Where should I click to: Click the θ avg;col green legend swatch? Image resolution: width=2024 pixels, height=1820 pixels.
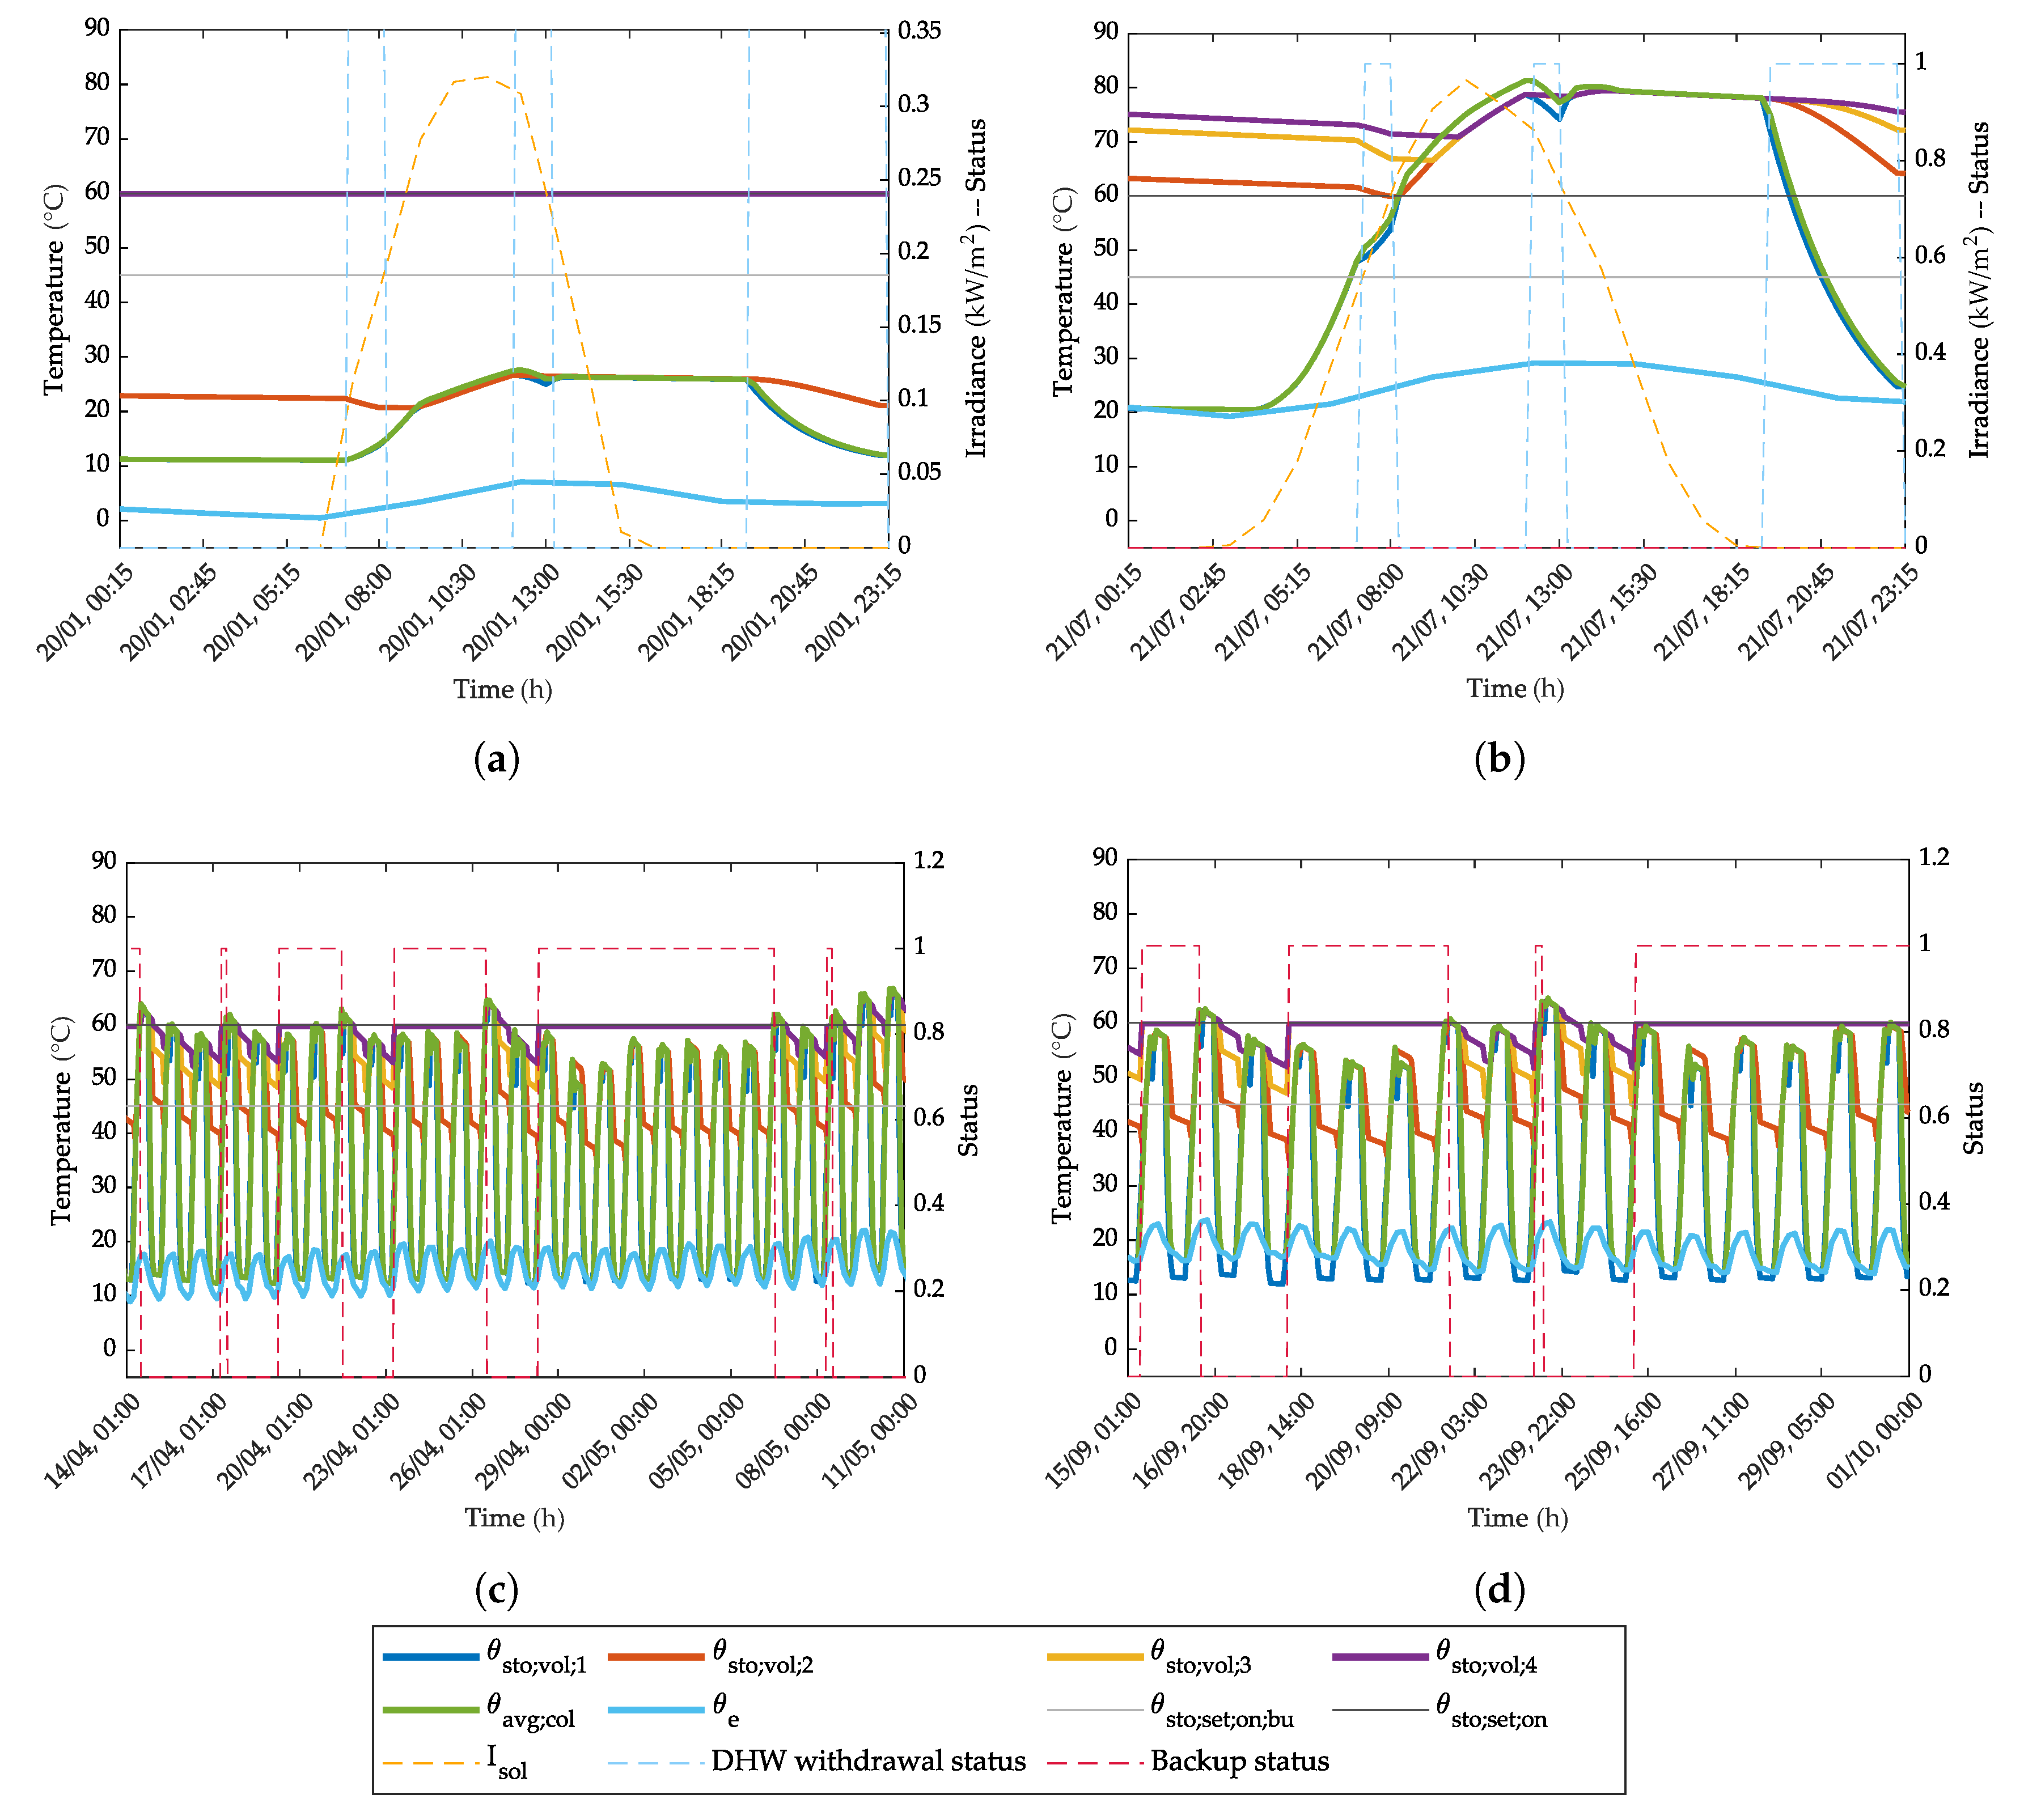[431, 1710]
